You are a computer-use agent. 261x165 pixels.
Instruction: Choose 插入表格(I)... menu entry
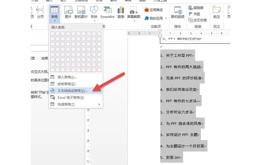(x=76, y=77)
